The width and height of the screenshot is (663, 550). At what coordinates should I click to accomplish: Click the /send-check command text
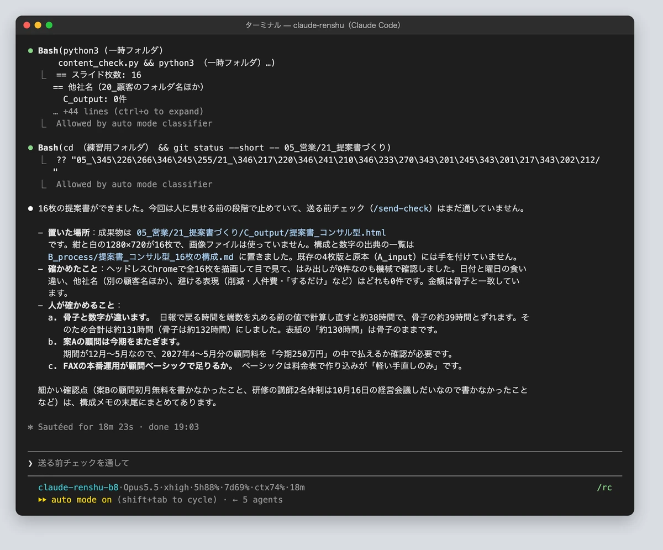(401, 208)
